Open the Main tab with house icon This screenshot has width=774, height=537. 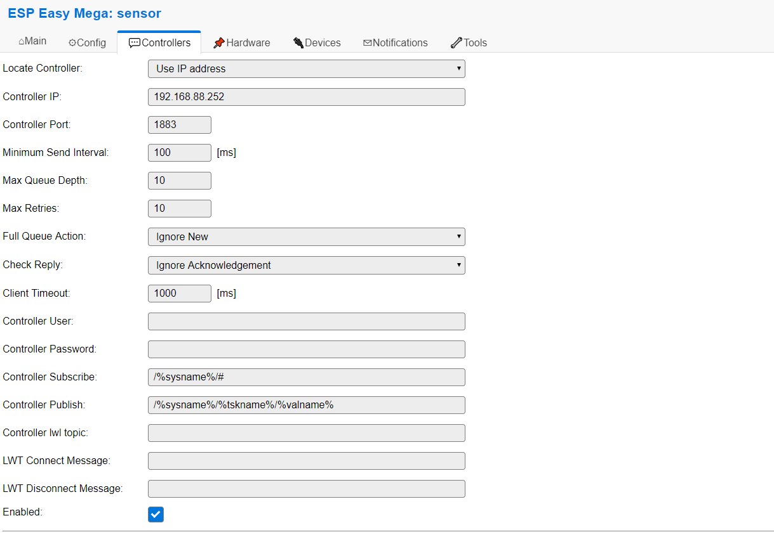(32, 41)
